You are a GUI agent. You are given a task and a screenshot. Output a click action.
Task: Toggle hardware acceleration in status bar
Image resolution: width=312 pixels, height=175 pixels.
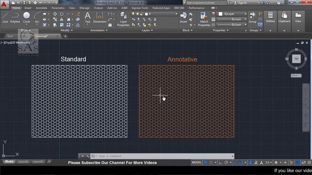[x=297, y=162]
